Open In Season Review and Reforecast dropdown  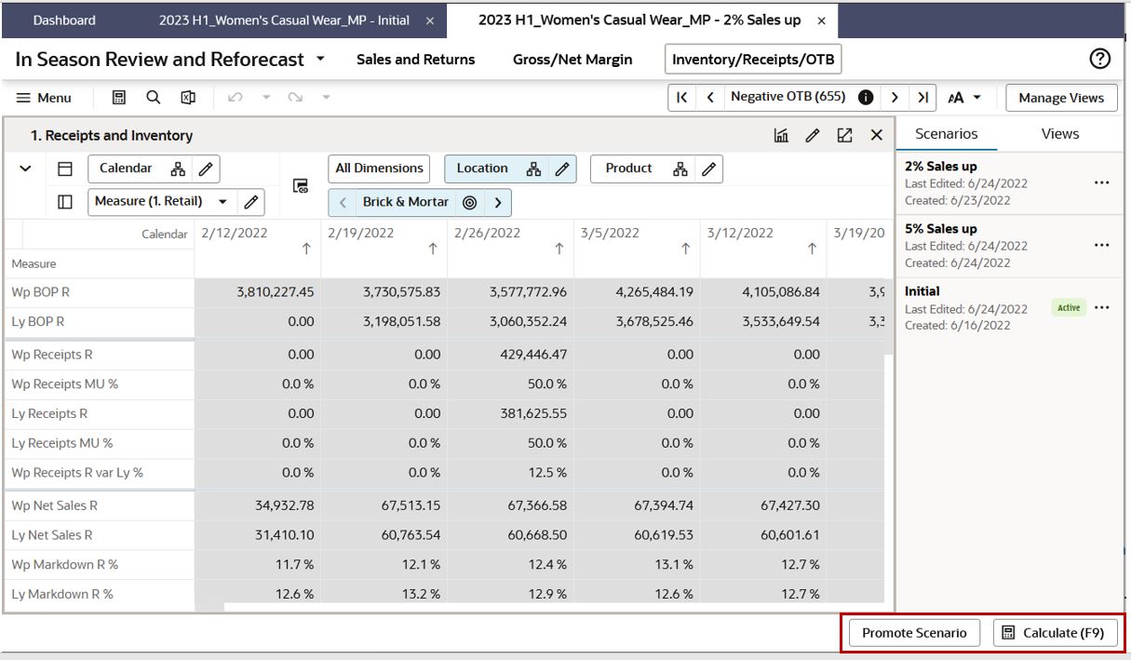click(x=320, y=59)
